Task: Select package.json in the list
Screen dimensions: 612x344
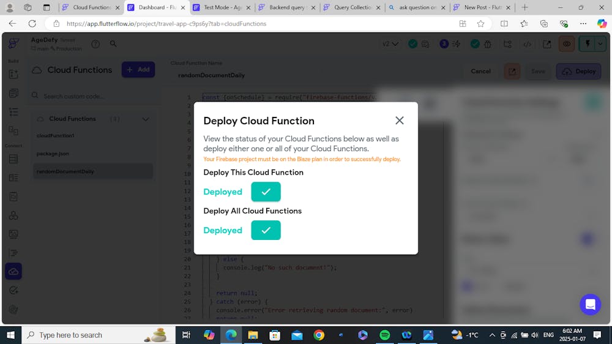Action: [92, 154]
